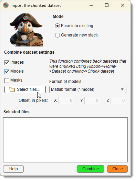Click the Select files button
The height and width of the screenshot is (181, 136).
coord(25,89)
